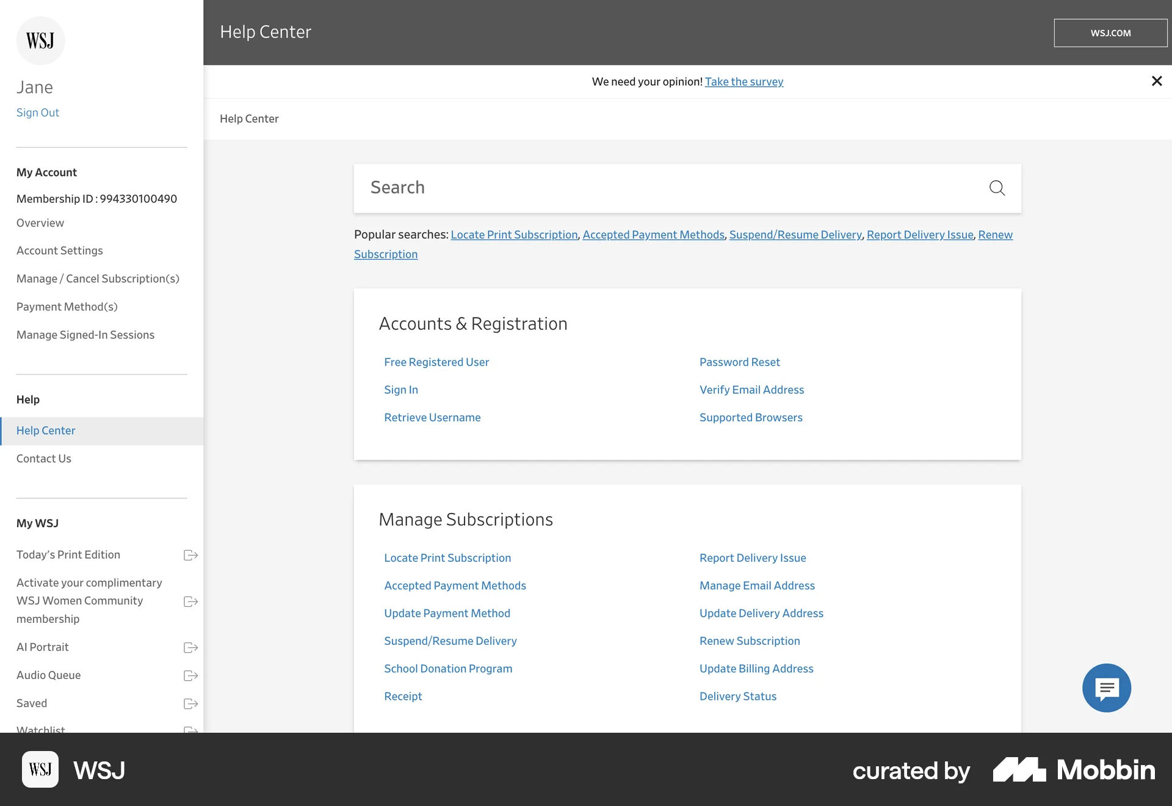The image size is (1172, 806).
Task: Select Help Center in the sidebar
Action: click(45, 430)
